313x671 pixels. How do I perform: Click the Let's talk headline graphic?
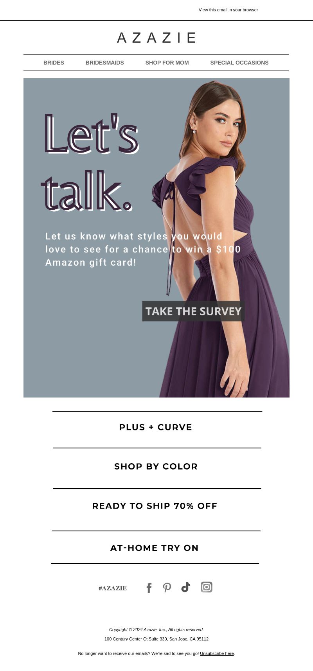[x=90, y=162]
